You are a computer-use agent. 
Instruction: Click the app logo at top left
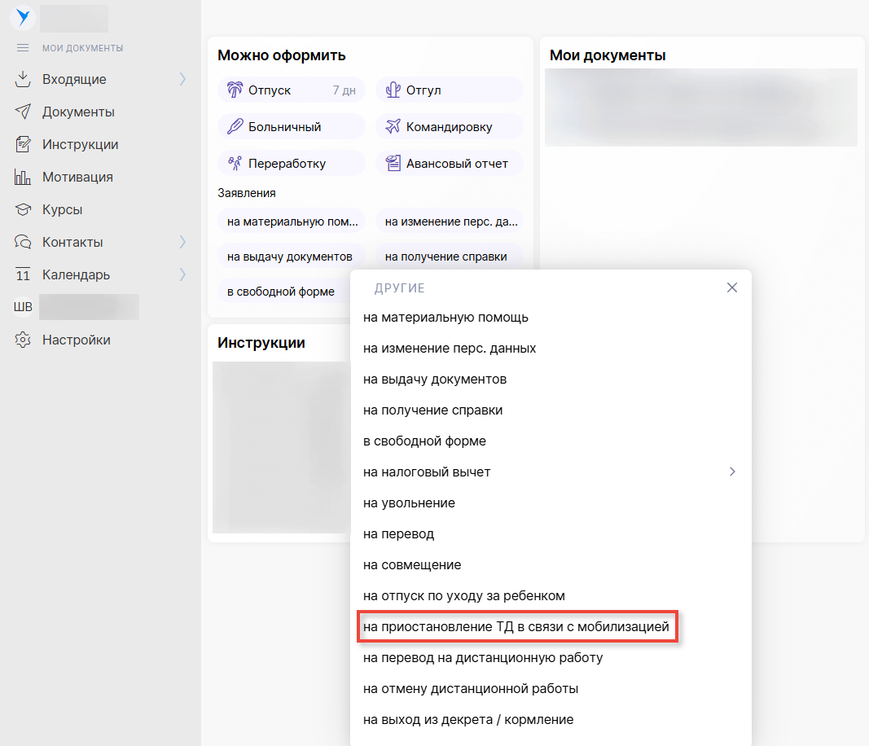tap(22, 17)
